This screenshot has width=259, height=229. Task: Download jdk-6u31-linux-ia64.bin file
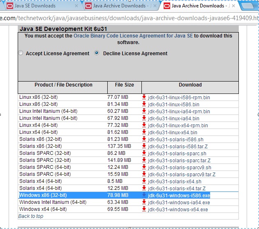173,119
